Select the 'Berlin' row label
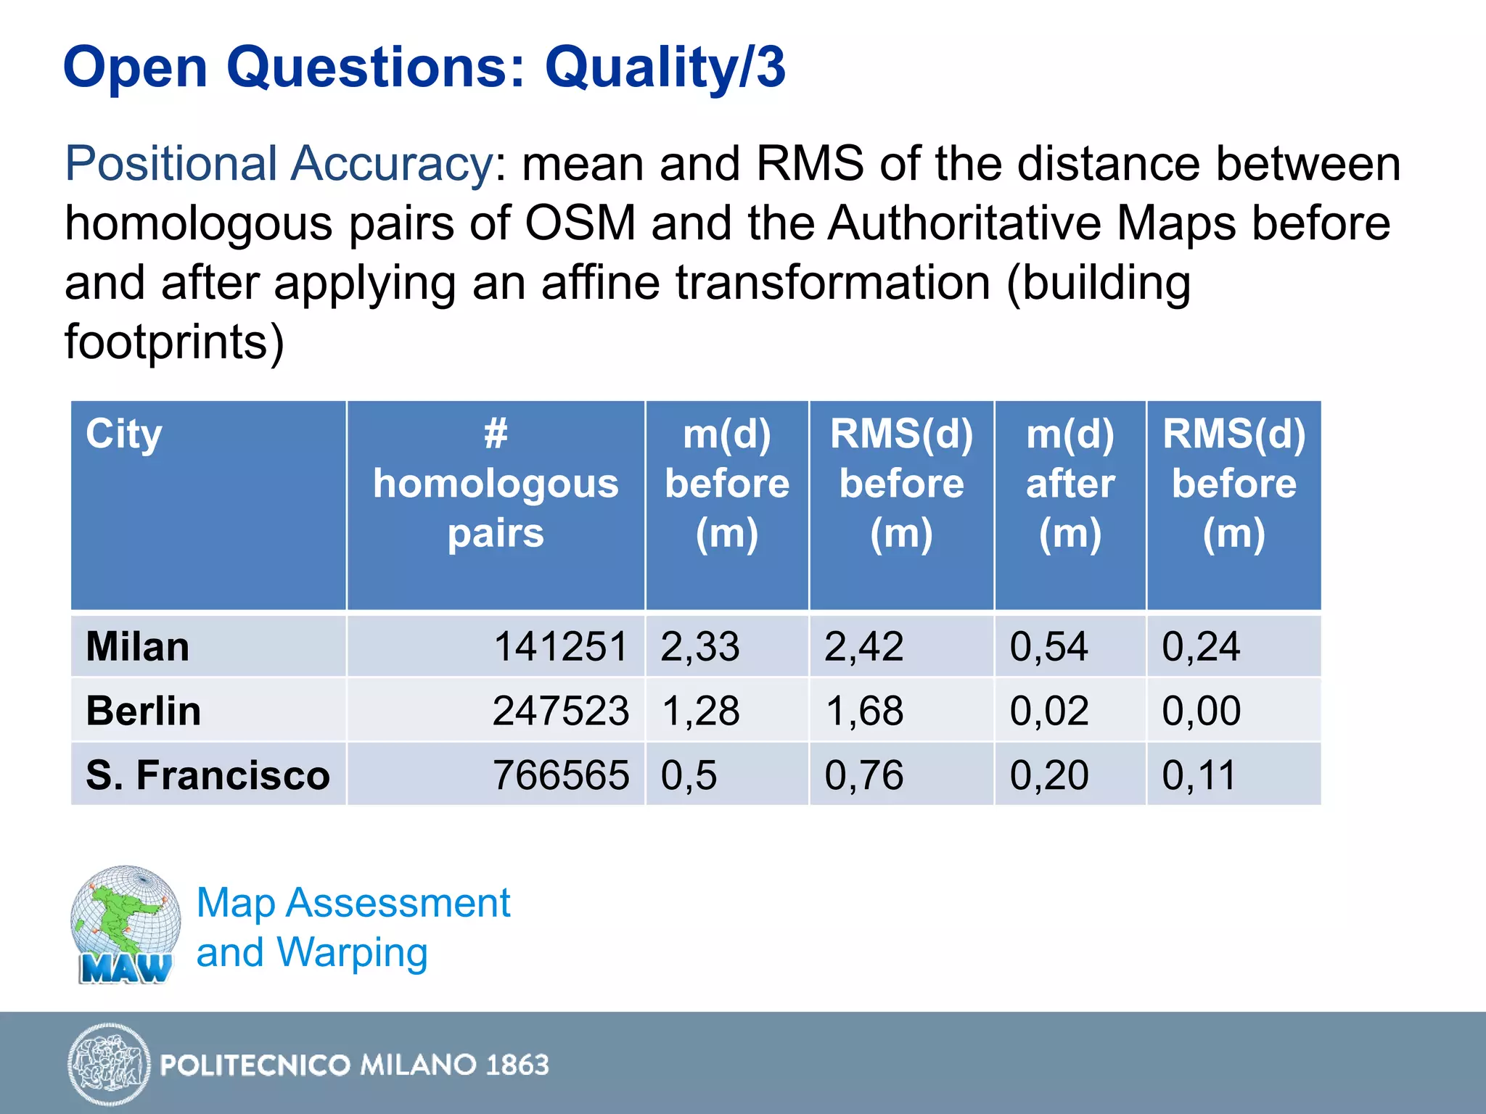Screen dimensions: 1486x1114 click(x=144, y=710)
